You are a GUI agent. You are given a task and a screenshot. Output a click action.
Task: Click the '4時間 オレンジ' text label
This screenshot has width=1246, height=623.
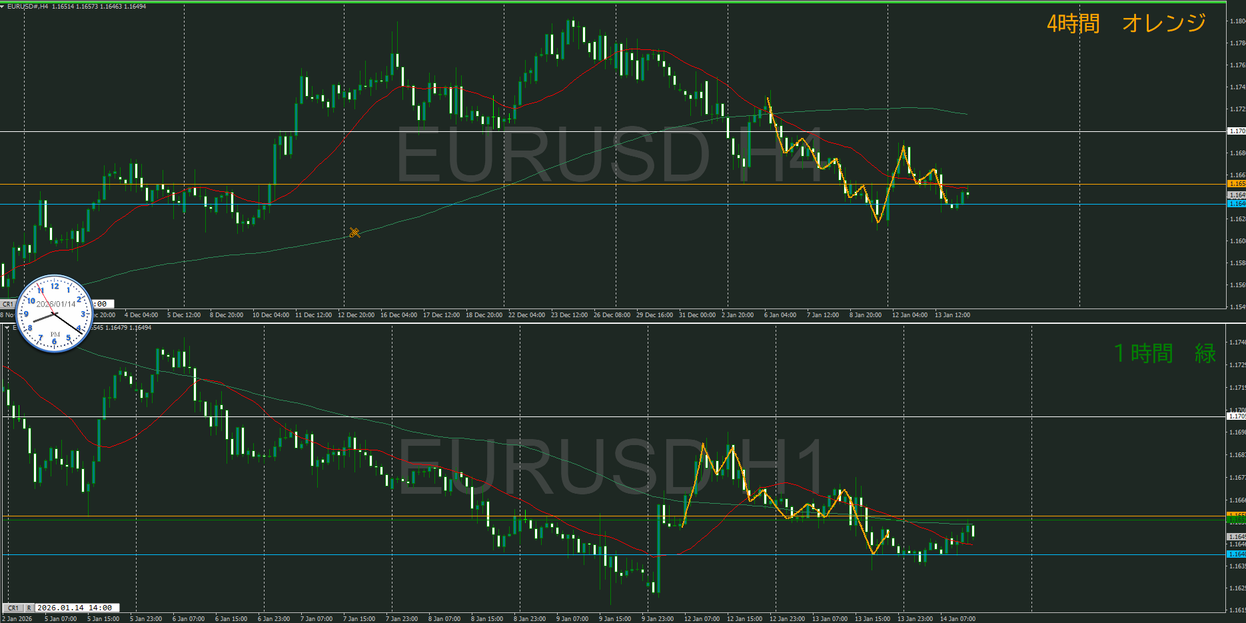1126,23
